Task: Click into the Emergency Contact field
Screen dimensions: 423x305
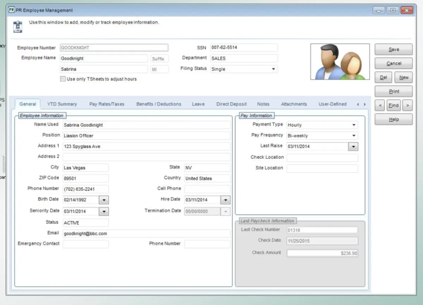Action: click(86, 244)
